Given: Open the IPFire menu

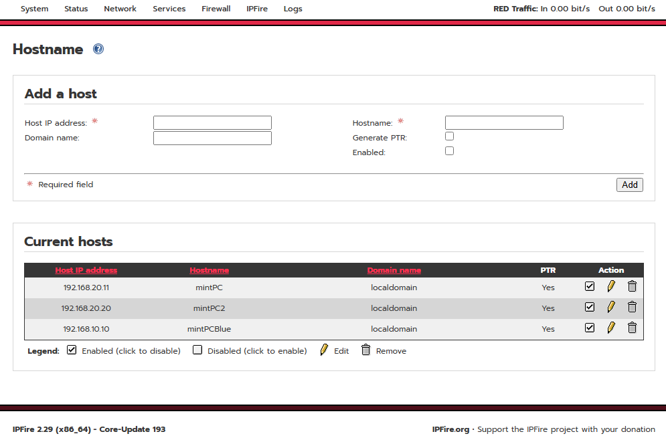Looking at the screenshot, I should click(x=257, y=9).
